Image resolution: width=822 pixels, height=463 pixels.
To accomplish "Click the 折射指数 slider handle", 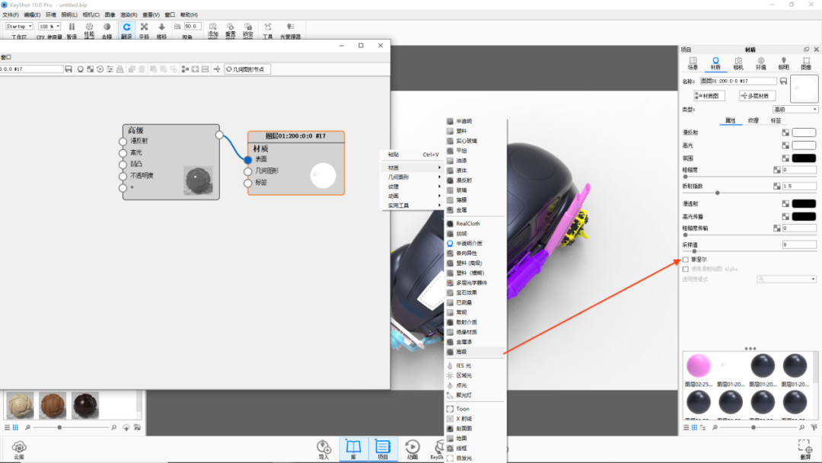I will point(717,193).
